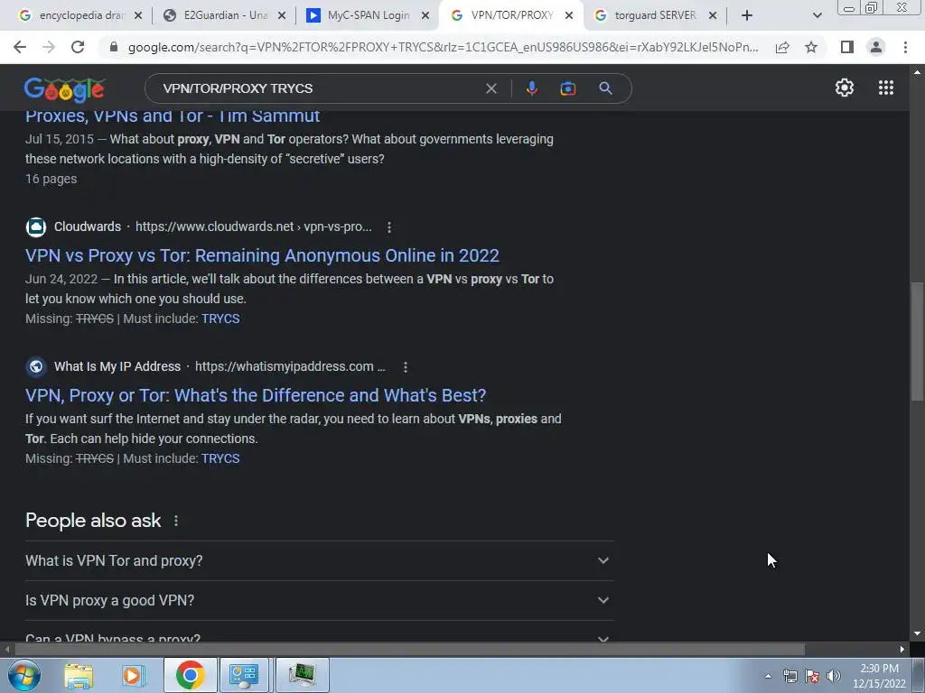The height and width of the screenshot is (693, 925).
Task: Close the VPN/TOR/PROXY tab
Action: (x=569, y=15)
